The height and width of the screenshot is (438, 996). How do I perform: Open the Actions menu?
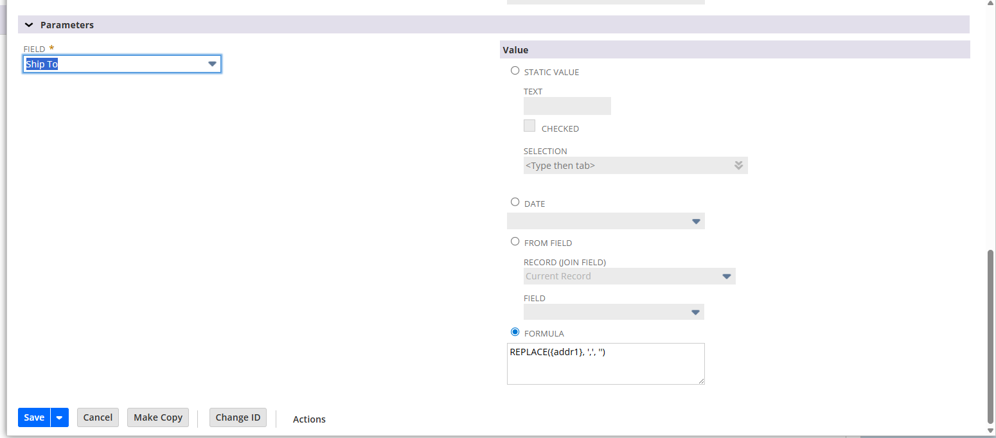point(309,419)
